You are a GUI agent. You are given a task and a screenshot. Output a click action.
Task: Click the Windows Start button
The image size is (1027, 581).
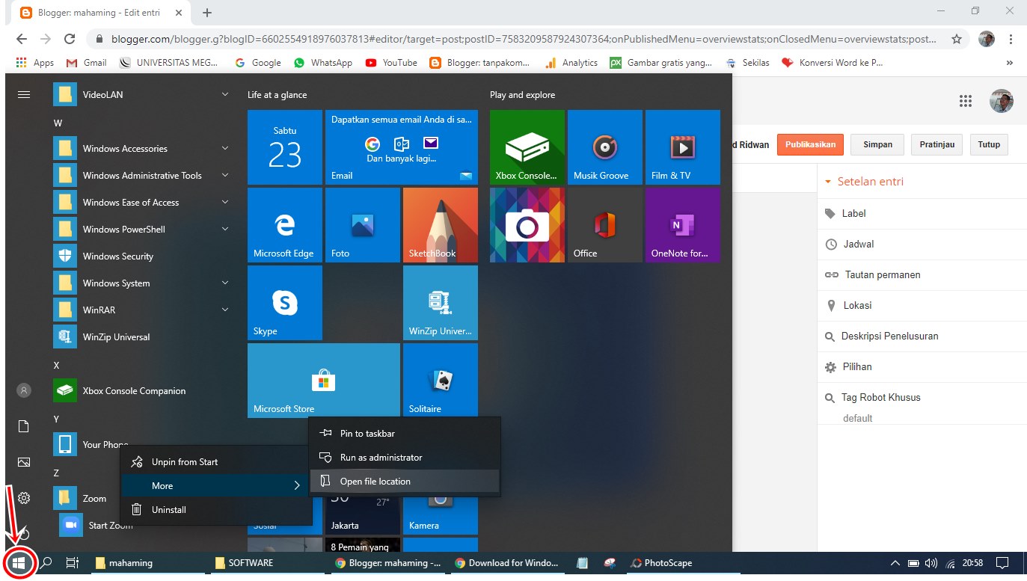pyautogui.click(x=19, y=563)
